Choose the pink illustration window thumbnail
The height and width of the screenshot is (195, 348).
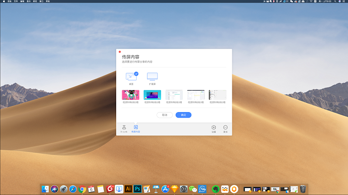coord(130,95)
